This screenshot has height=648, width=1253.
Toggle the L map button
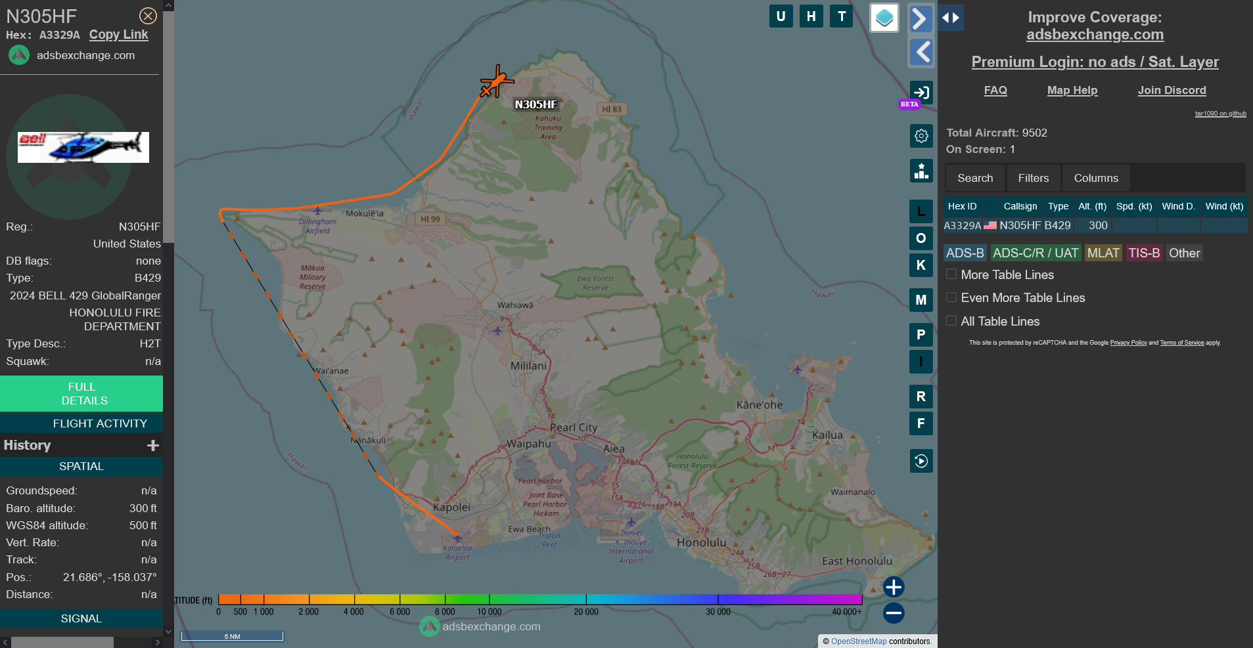coord(921,211)
